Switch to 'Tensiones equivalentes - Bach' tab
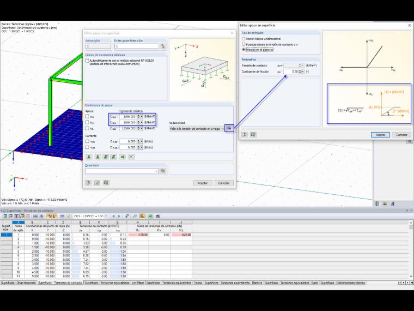The width and height of the screenshot is (414, 311). [x=291, y=283]
